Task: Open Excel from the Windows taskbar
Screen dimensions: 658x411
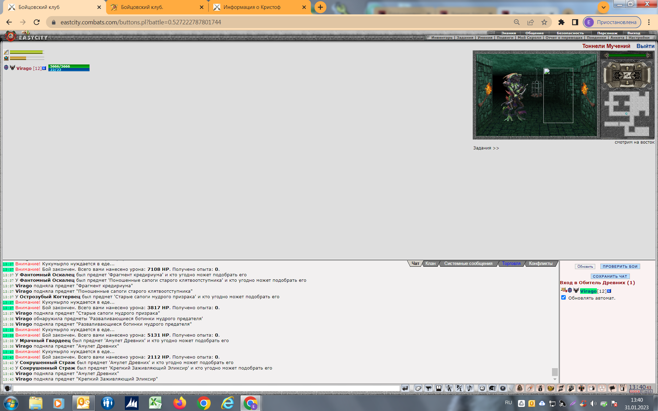Action: [x=155, y=403]
